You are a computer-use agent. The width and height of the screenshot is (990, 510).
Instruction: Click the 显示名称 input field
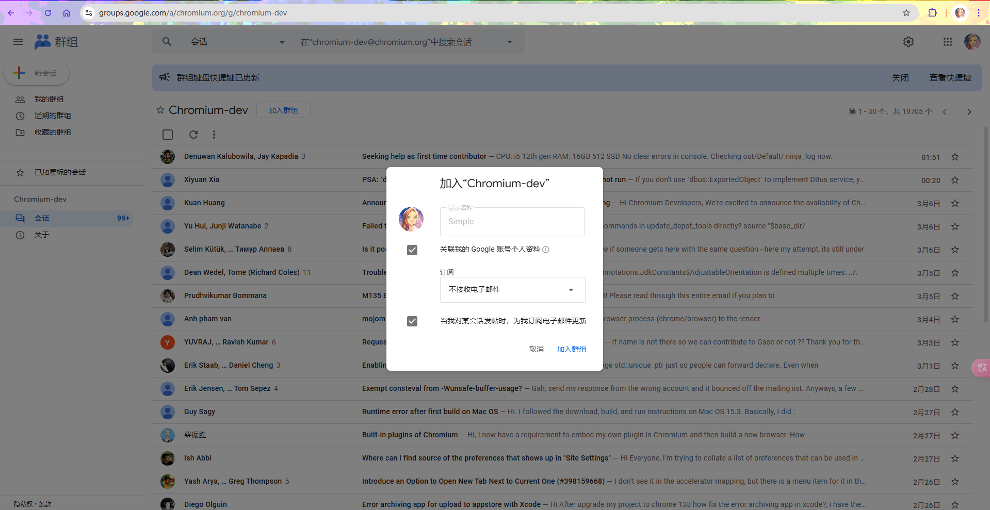[x=512, y=222]
